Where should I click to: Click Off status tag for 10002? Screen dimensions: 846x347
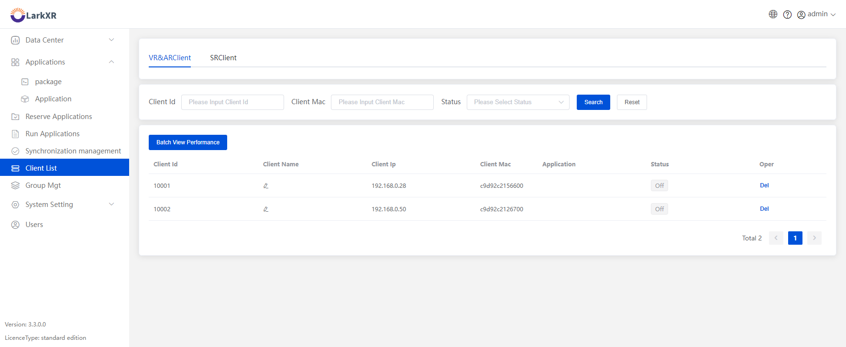tap(659, 209)
